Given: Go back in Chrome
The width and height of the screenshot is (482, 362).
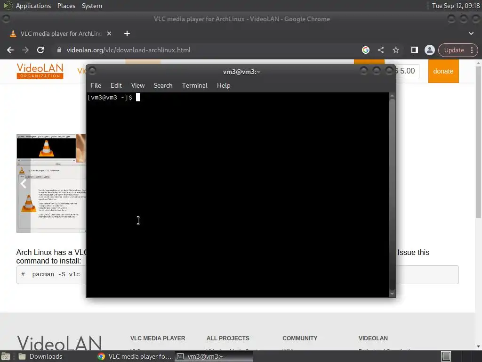Looking at the screenshot, I should (x=10, y=50).
